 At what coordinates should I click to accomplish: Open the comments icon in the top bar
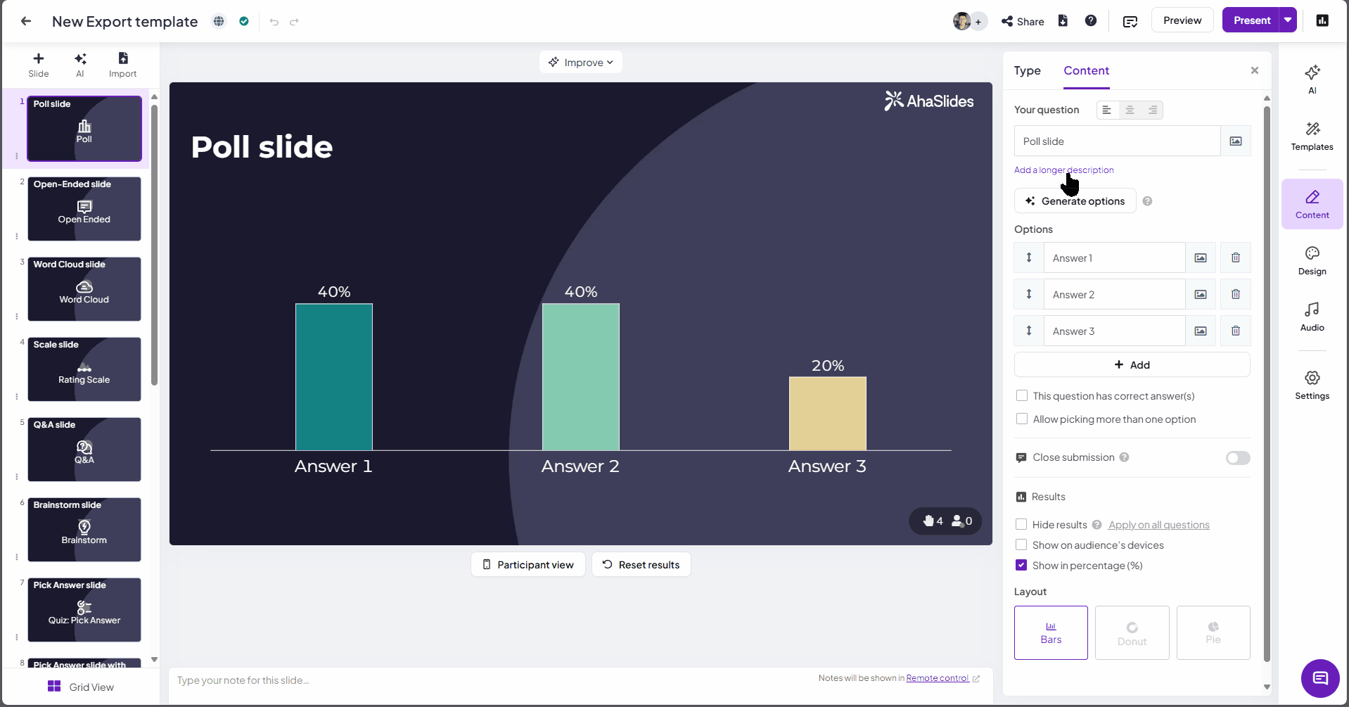point(1130,21)
